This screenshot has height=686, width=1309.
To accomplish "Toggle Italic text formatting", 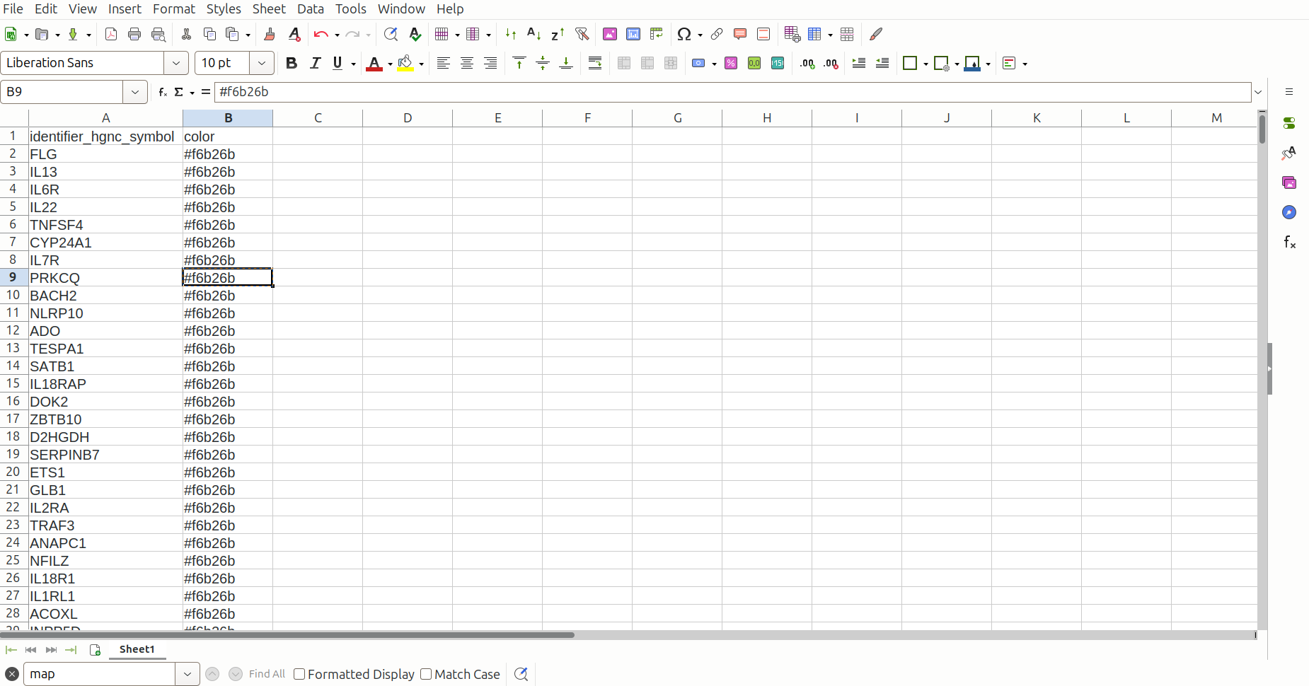I will click(315, 64).
